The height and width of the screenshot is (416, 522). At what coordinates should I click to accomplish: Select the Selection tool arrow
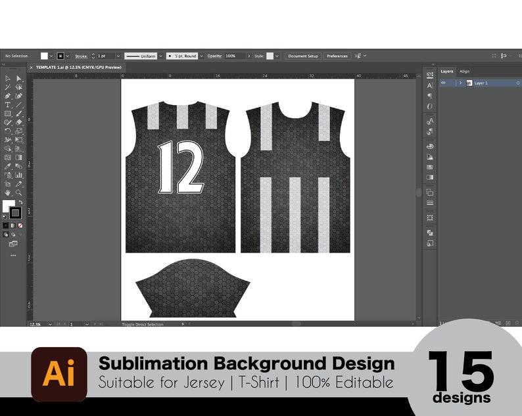click(x=8, y=79)
